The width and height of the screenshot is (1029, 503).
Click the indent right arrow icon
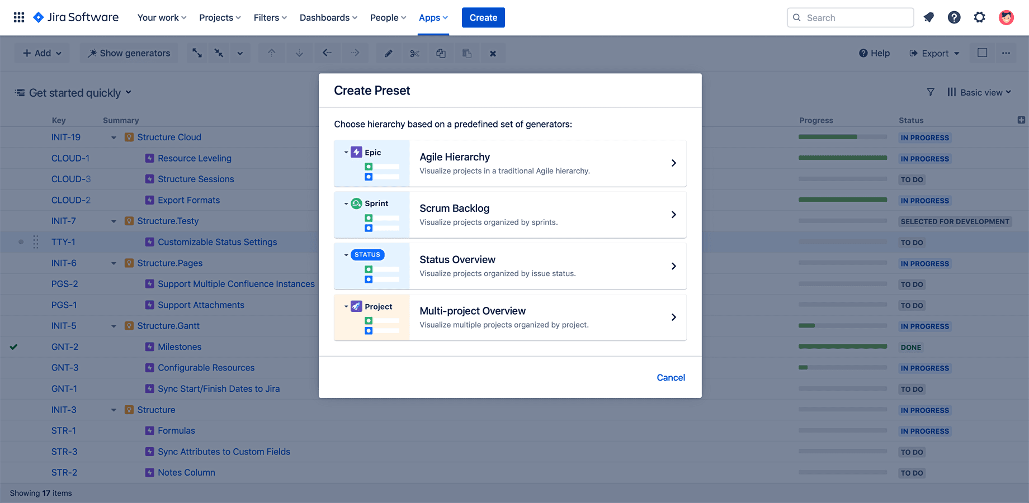(x=355, y=53)
